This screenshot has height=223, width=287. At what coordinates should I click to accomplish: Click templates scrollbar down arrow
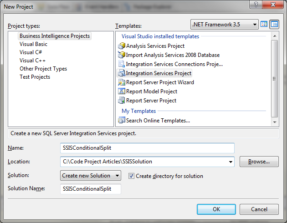pos(275,122)
